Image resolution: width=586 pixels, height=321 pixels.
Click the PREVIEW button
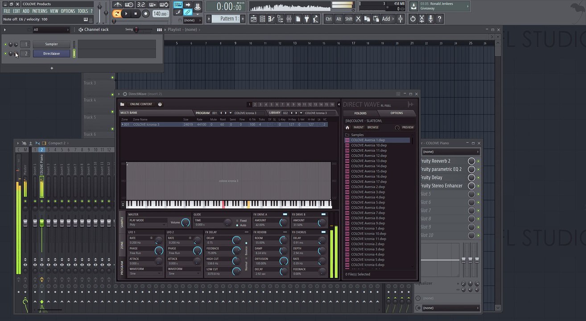(408, 128)
